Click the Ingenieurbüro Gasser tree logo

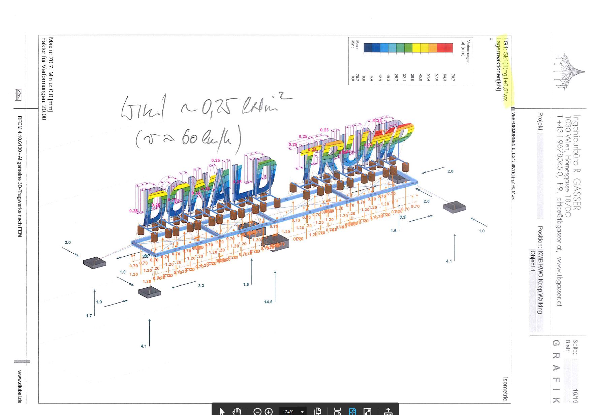click(x=569, y=72)
